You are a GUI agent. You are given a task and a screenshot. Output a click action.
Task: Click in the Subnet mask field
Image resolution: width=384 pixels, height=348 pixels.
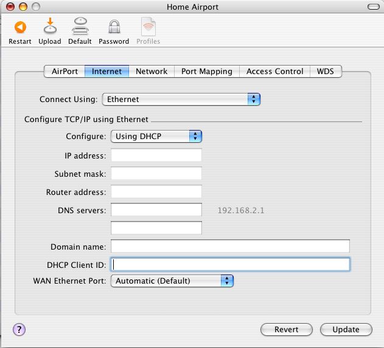[x=156, y=173]
